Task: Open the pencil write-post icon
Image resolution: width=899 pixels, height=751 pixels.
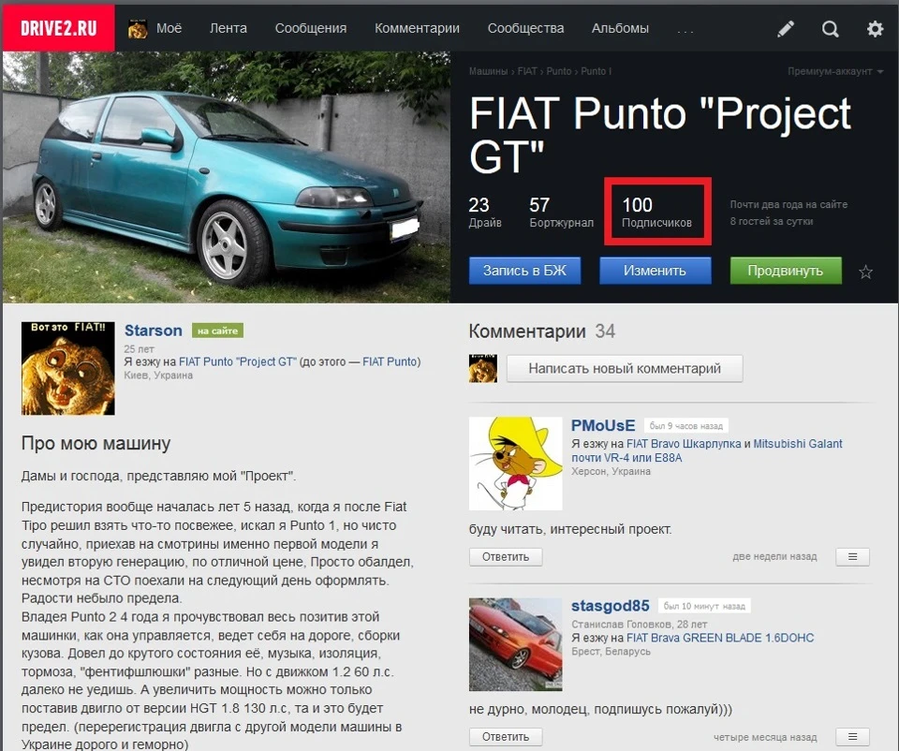Action: (786, 28)
